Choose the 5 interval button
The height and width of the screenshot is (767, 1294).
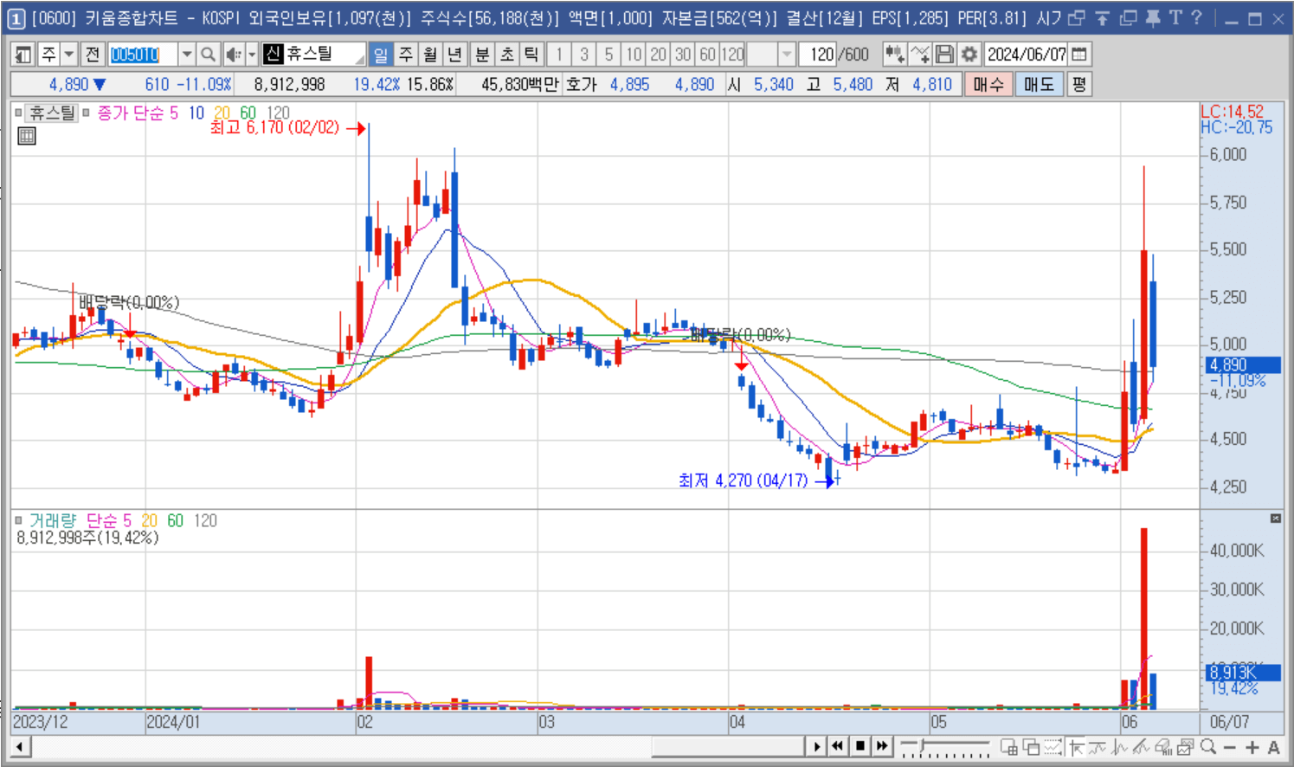pyautogui.click(x=609, y=55)
